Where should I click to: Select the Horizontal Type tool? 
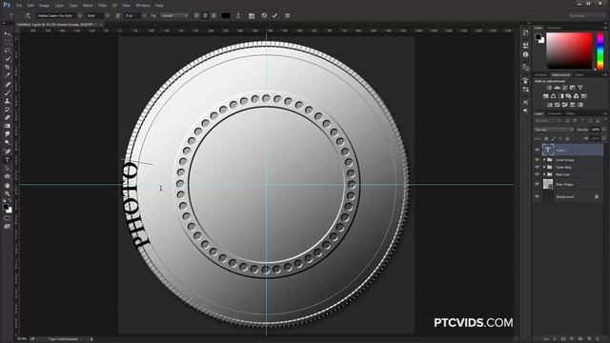pos(7,160)
